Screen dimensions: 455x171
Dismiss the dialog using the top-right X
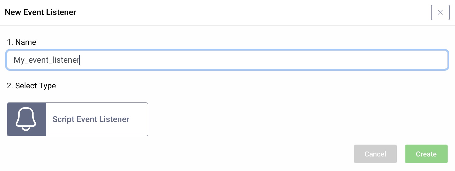click(x=440, y=12)
